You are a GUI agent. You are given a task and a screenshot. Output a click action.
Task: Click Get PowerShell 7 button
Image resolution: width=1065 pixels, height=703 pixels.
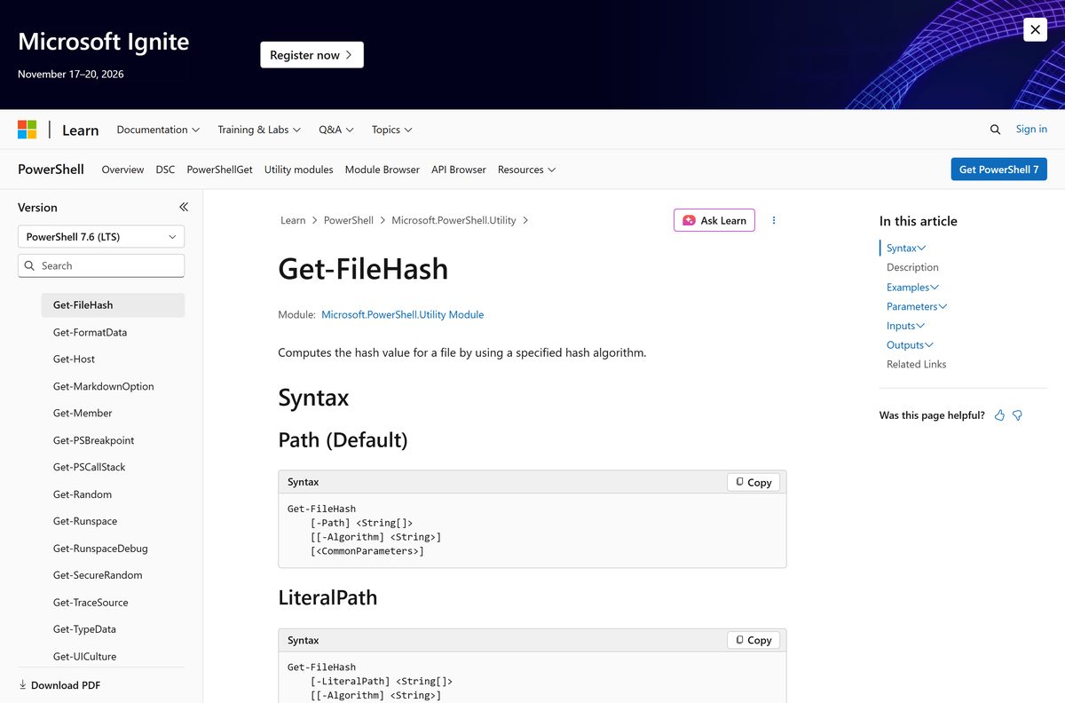point(998,170)
